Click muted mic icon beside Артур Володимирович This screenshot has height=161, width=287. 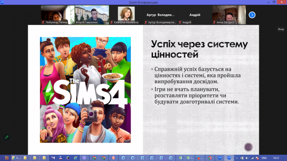(x=146, y=22)
